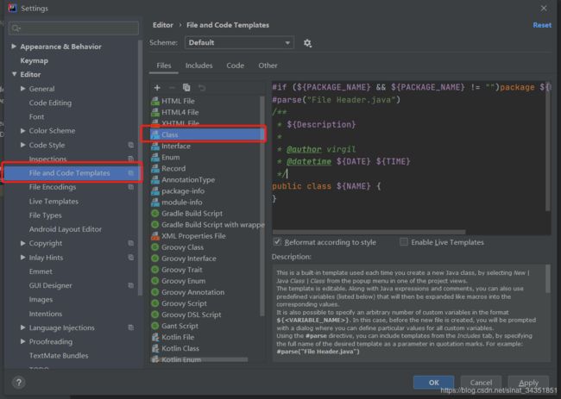Open File Encodings settings
This screenshot has height=399, width=561.
coord(53,187)
